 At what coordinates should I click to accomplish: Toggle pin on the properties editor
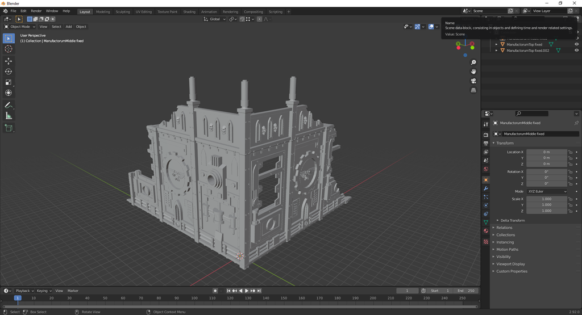(x=576, y=123)
